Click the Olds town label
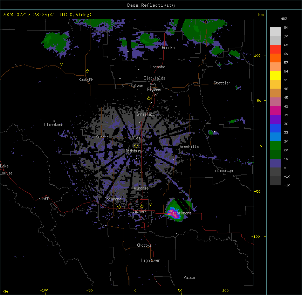 (x=136, y=138)
